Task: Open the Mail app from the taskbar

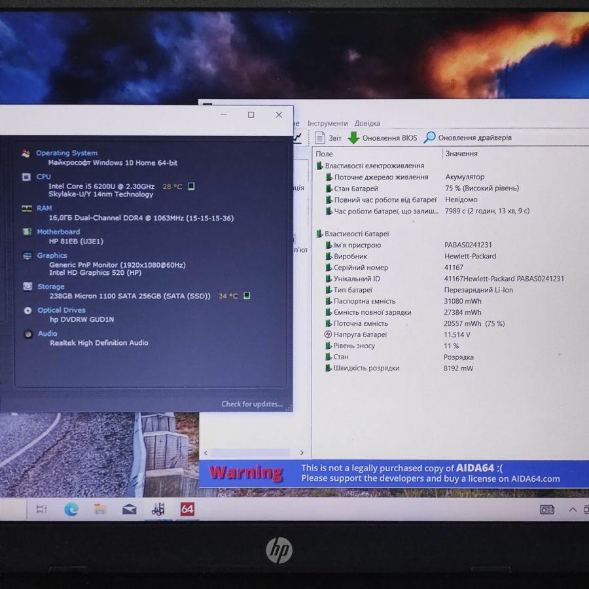Action: pyautogui.click(x=129, y=509)
